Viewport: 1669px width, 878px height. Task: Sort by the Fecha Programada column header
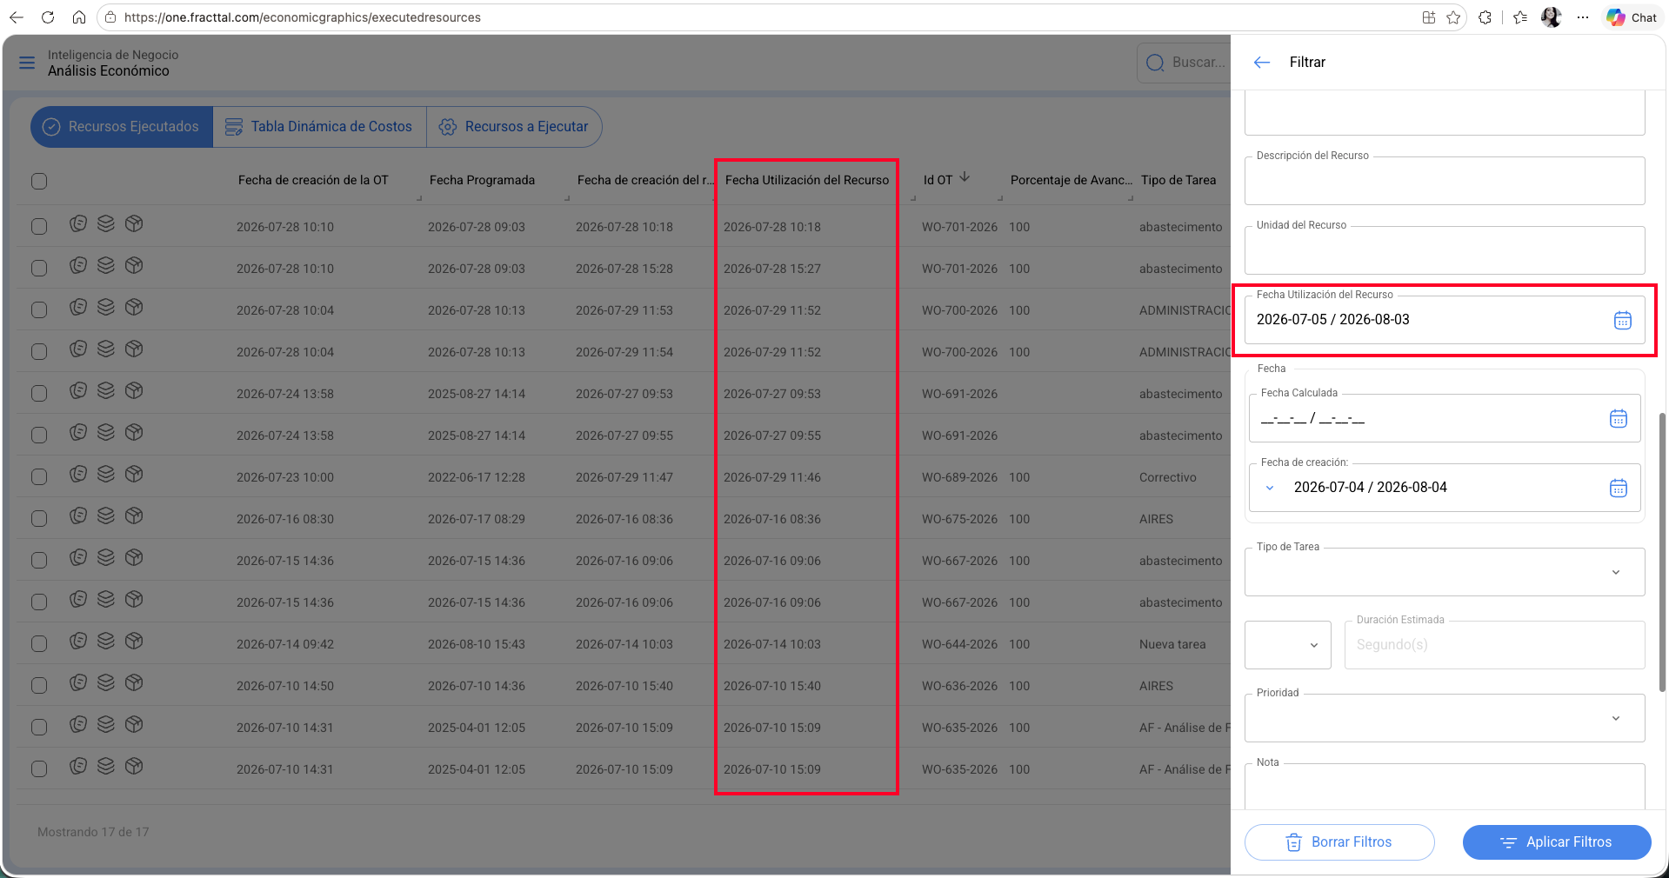pyautogui.click(x=482, y=180)
